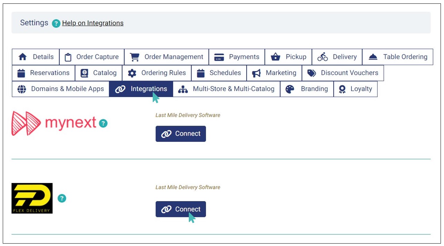This screenshot has height=246, width=444.
Task: Click the serving dish icon on Table Ordering
Action: 373,57
